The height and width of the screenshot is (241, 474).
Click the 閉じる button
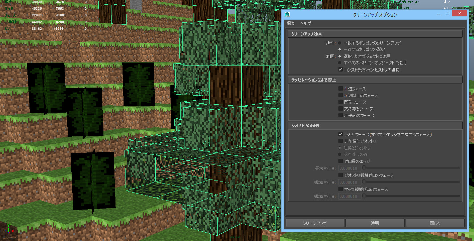(x=435, y=223)
